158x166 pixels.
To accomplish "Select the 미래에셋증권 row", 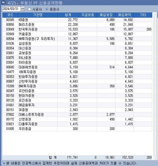I will [x=77, y=67].
